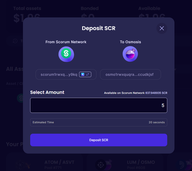
Task: Click the purple Deposit SCR button
Action: click(x=99, y=140)
